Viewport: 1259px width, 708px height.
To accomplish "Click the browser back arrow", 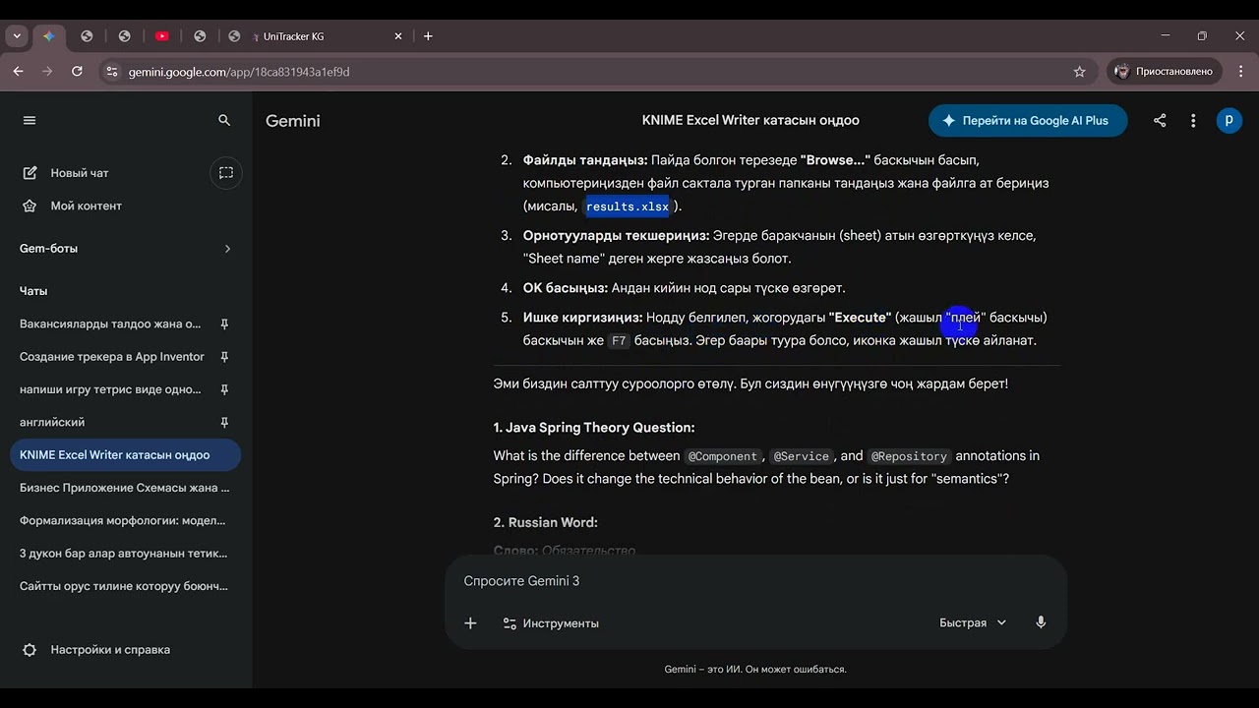I will tap(18, 72).
